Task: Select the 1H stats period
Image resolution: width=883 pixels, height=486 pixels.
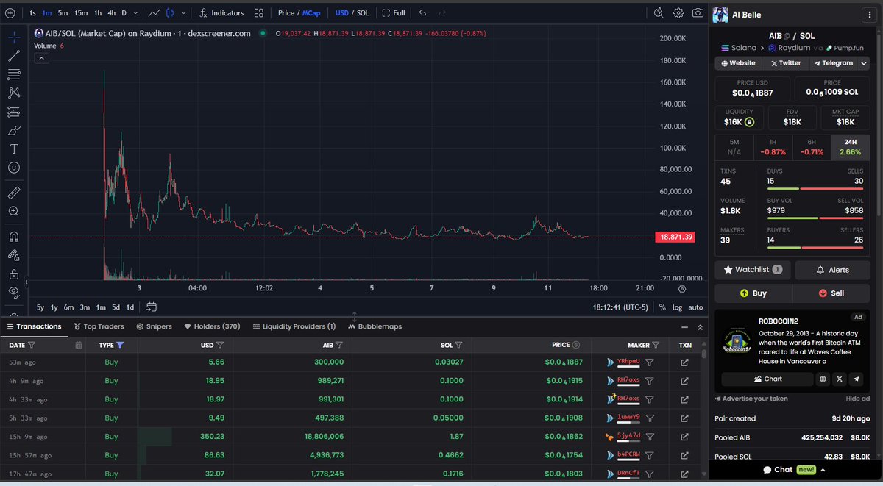Action: (773, 147)
